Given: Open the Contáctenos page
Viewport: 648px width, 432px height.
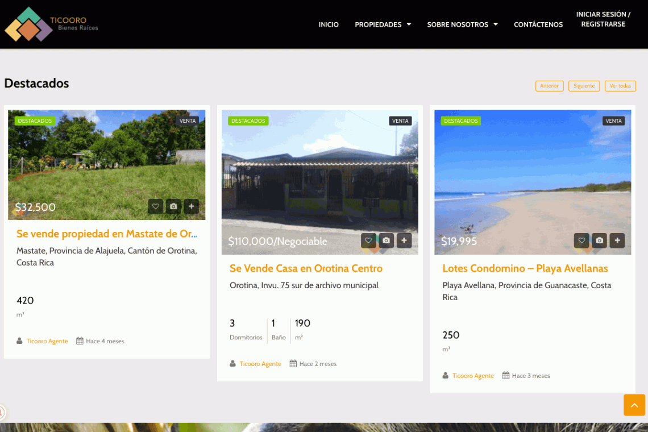Looking at the screenshot, I should click(538, 24).
